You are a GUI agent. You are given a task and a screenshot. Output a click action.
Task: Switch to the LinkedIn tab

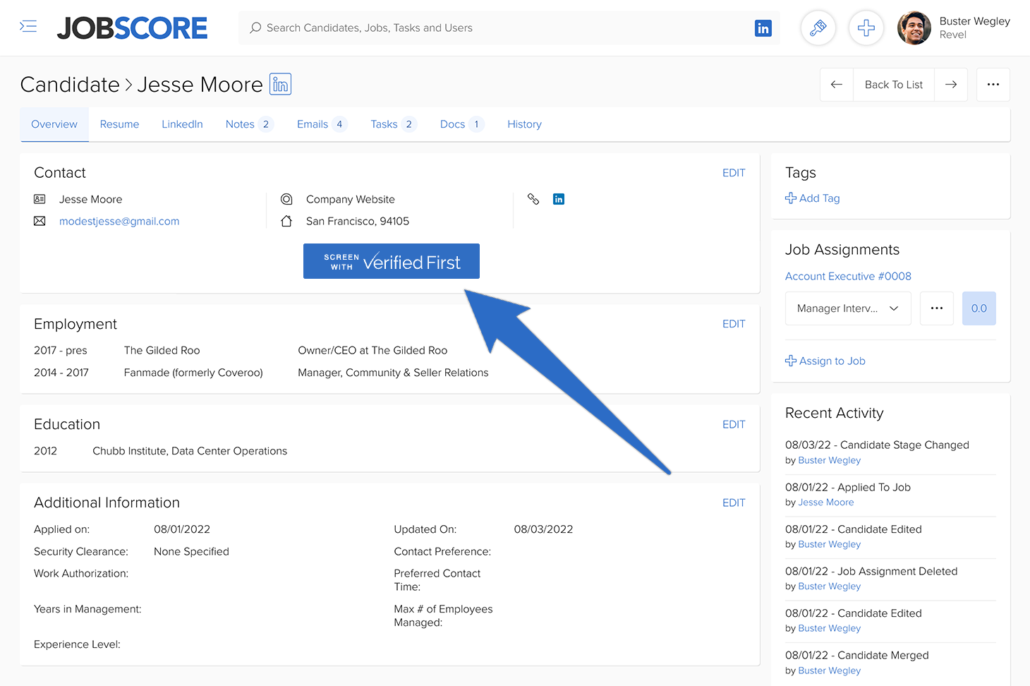182,124
